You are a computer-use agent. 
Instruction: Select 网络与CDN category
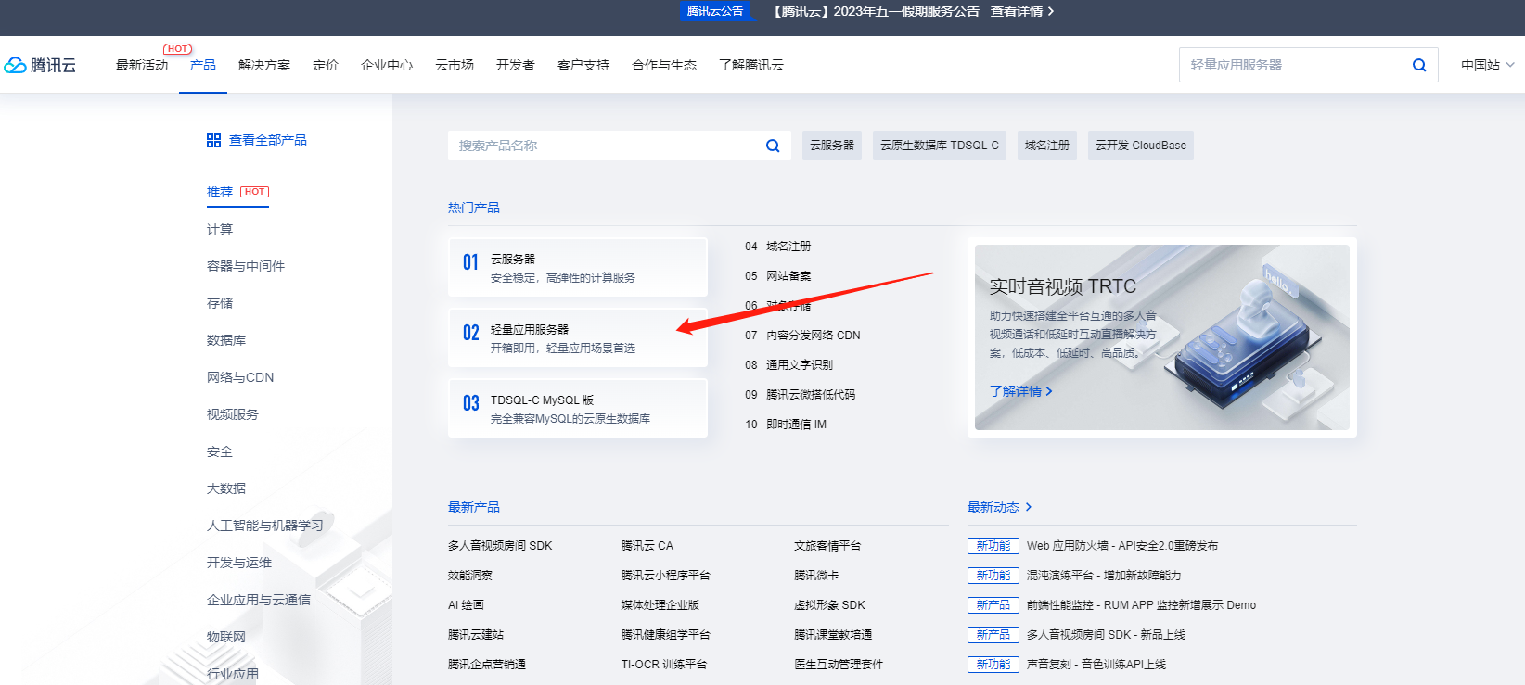tap(240, 377)
